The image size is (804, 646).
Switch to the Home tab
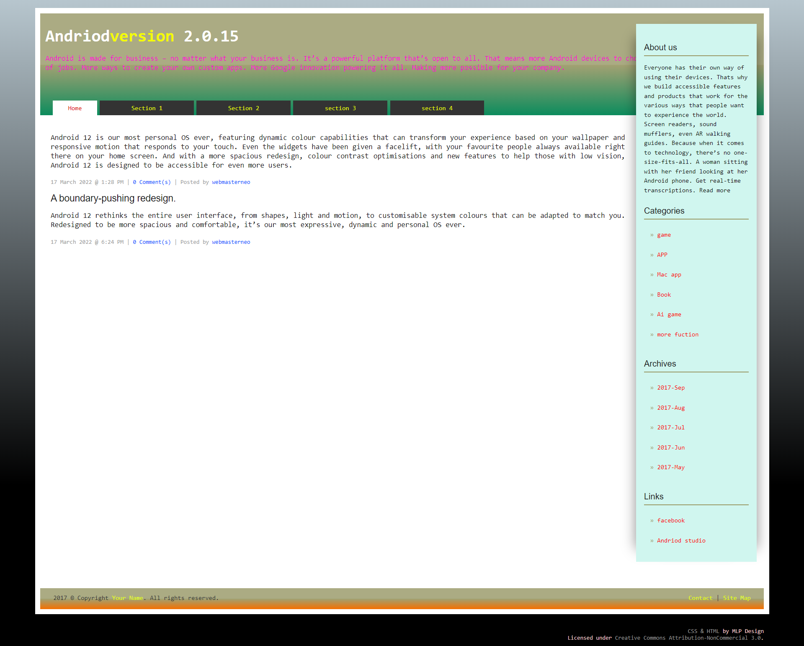pos(75,108)
